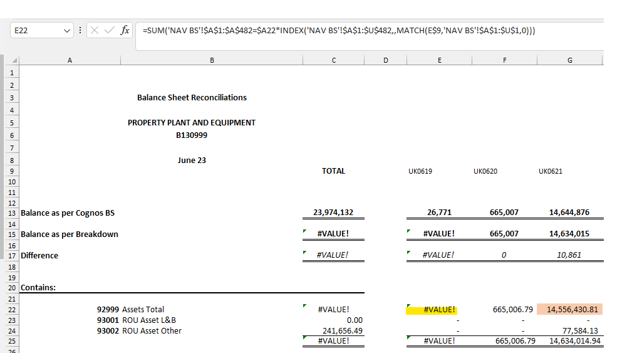Click #VALUE! in column E row 25

pos(439,341)
